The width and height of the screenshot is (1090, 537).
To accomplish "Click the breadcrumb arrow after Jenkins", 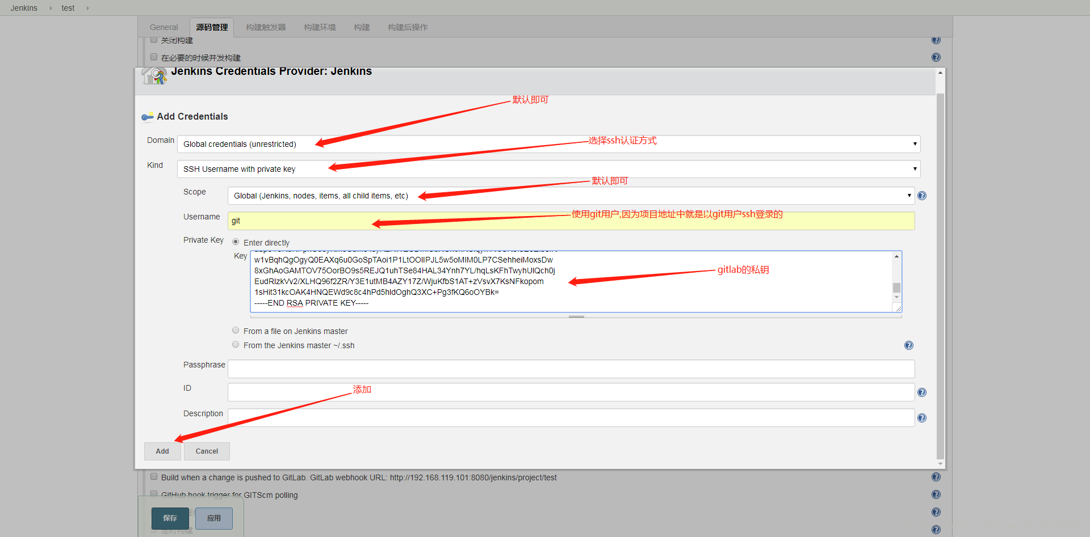I will click(51, 8).
